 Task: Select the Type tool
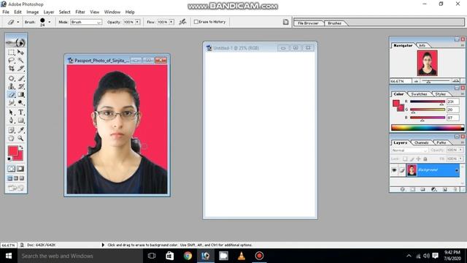[20, 113]
